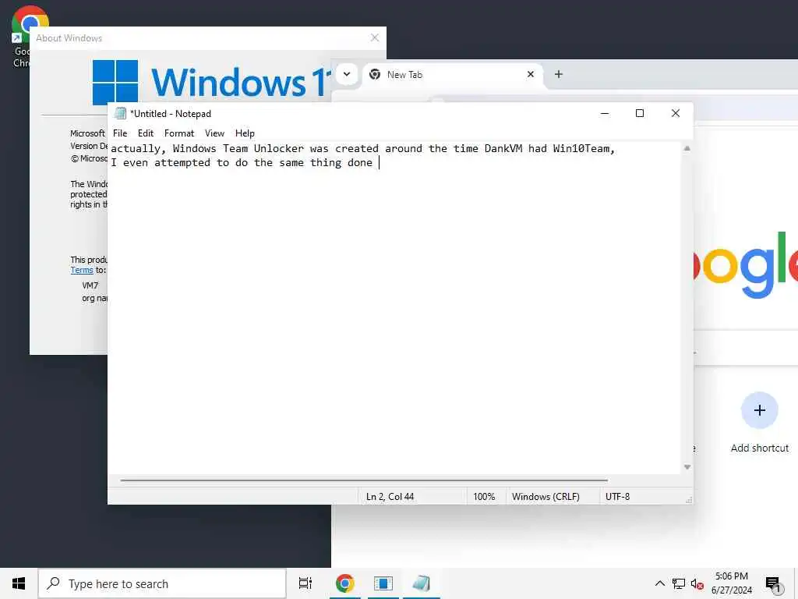
Task: Click Notepad horizontal scrollbar
Action: (364, 480)
